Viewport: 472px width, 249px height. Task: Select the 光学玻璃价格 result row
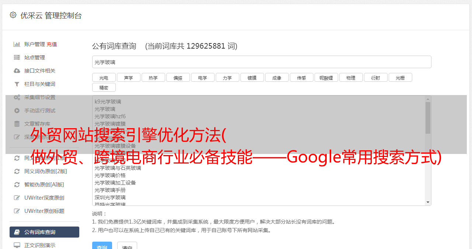click(x=258, y=175)
